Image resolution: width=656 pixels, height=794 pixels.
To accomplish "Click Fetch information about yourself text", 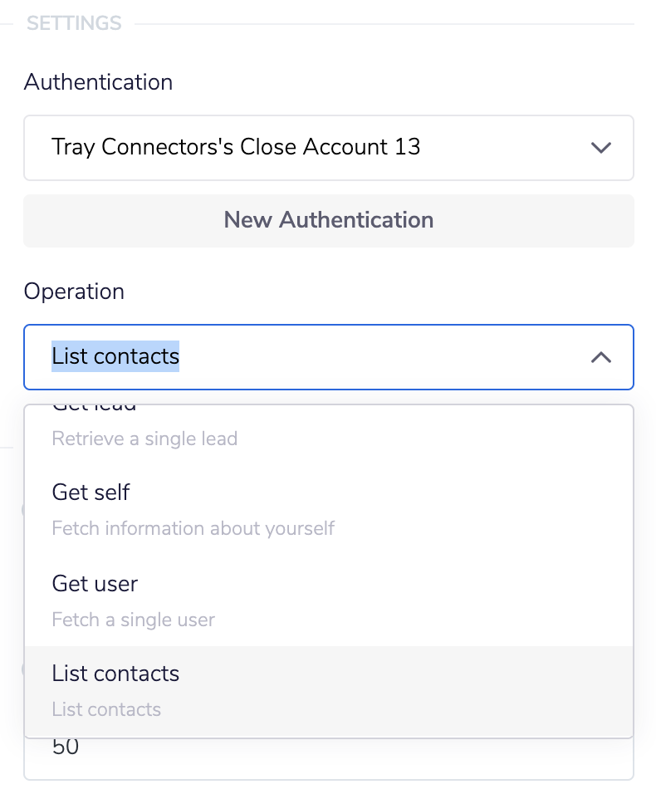I will pos(193,528).
